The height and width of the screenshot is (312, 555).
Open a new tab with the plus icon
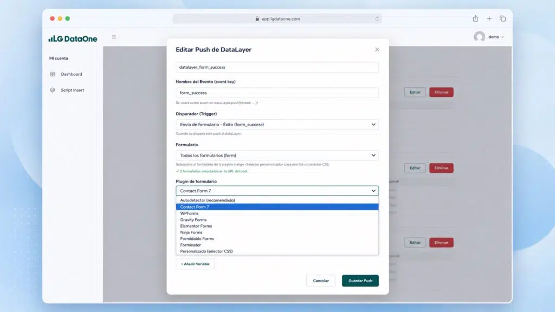[489, 19]
